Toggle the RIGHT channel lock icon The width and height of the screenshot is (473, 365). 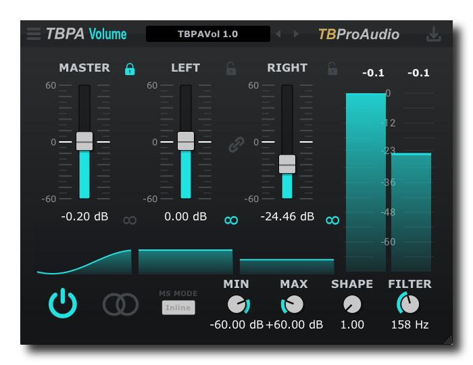[332, 68]
